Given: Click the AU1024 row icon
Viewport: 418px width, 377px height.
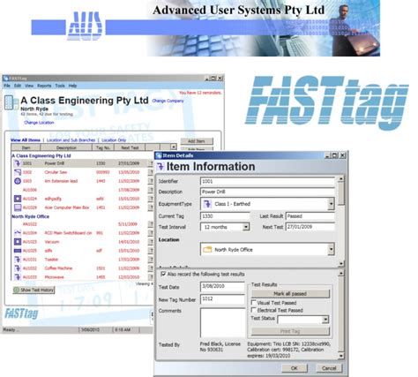Looking at the screenshot, I should coord(18,199).
